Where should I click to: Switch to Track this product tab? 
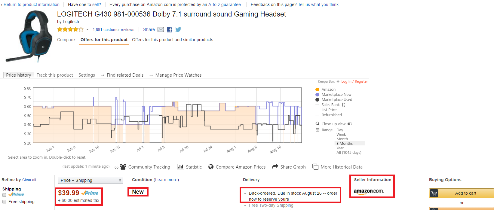55,75
